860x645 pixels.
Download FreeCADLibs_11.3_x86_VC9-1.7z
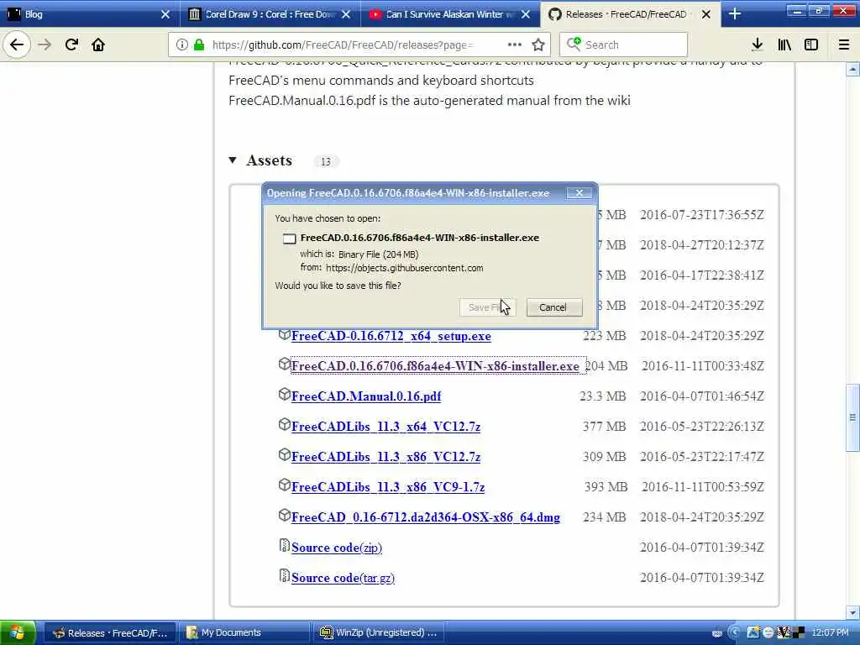388,486
